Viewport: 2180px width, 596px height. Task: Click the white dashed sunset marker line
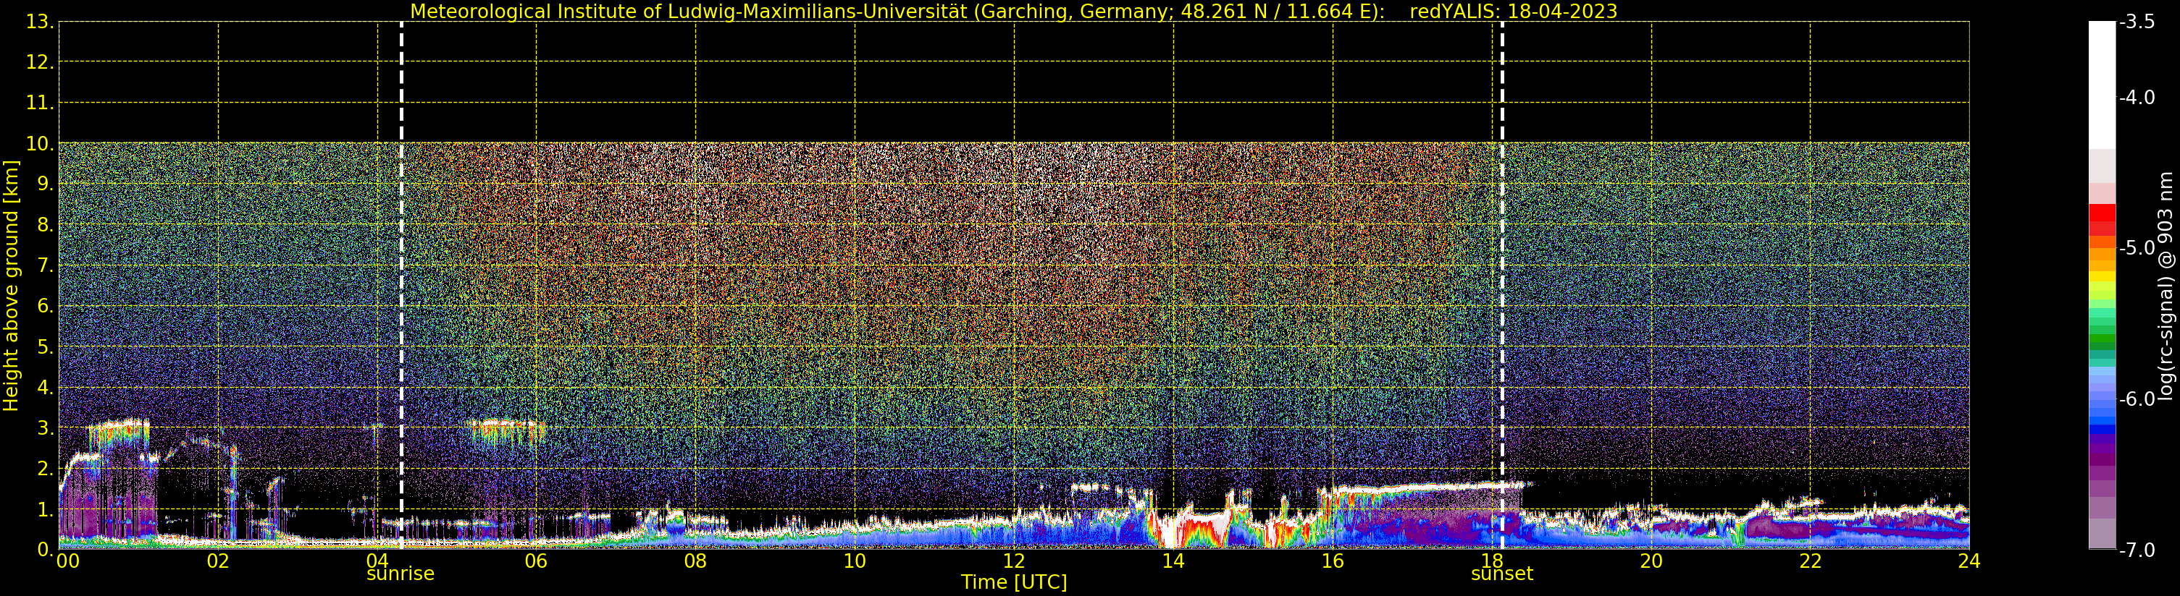pos(1502,286)
